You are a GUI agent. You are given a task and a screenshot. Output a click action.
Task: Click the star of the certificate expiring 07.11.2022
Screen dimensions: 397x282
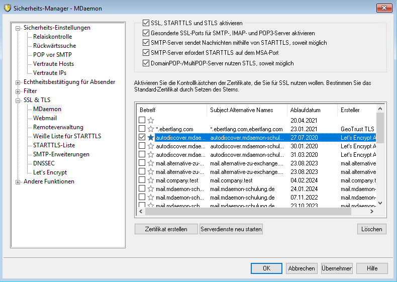pos(151,197)
